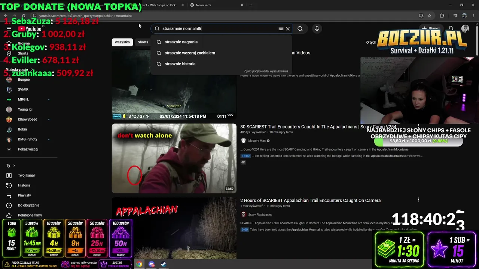Start voice search with the microphone
479x269 pixels.
coord(317,29)
